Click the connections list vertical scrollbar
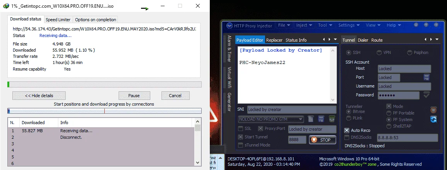This screenshot has height=170, width=447. coord(197,141)
